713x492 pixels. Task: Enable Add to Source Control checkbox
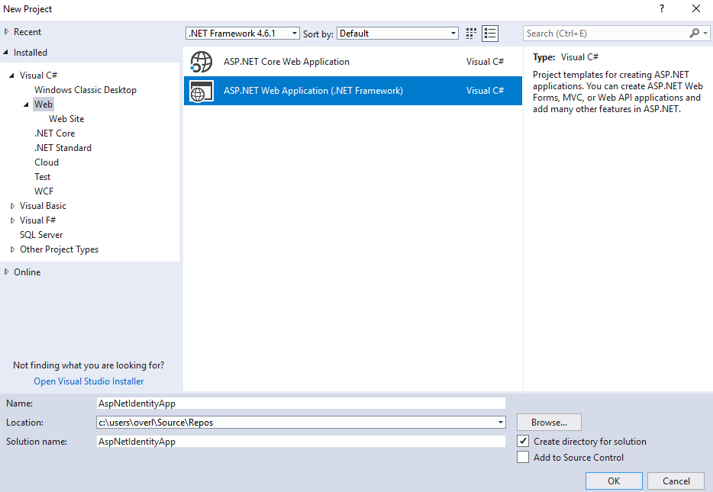tap(523, 457)
